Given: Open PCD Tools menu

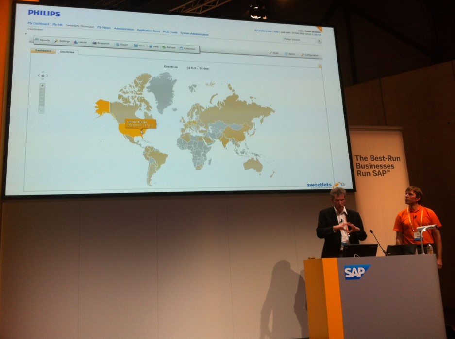Looking at the screenshot, I should [170, 32].
